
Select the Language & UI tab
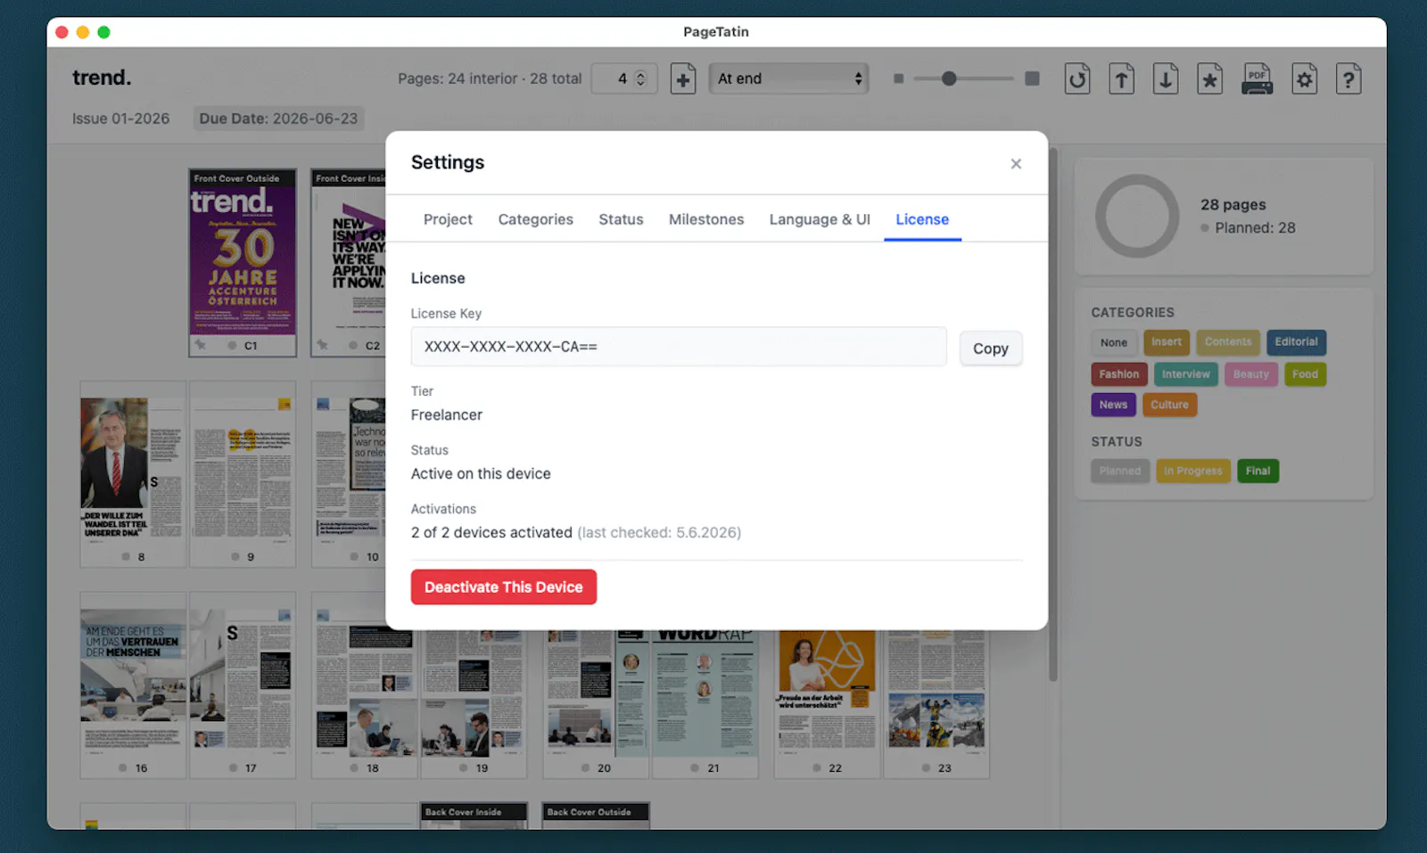820,219
